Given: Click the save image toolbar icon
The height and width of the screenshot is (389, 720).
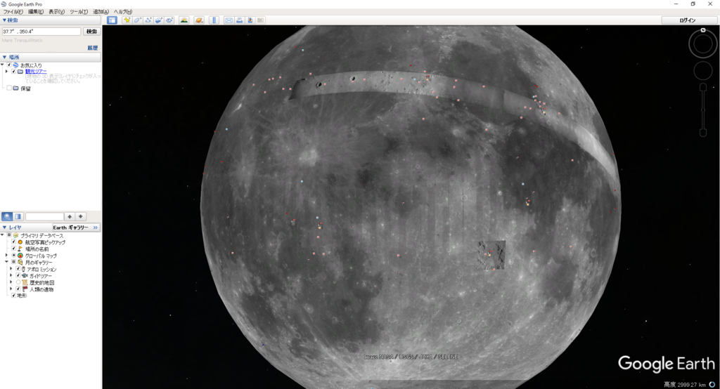Looking at the screenshot, I should 250,20.
